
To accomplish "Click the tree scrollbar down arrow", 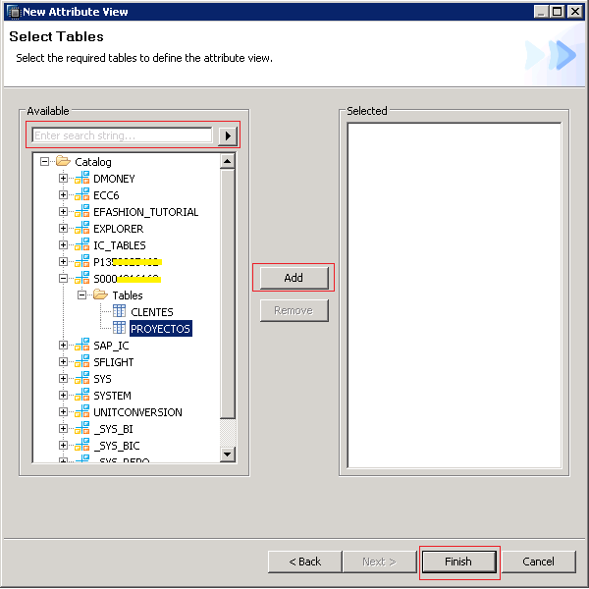I will click(x=228, y=455).
